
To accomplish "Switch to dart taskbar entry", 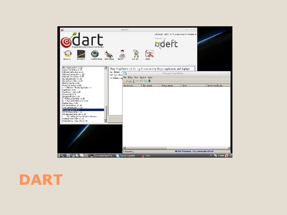I will coord(146,156).
